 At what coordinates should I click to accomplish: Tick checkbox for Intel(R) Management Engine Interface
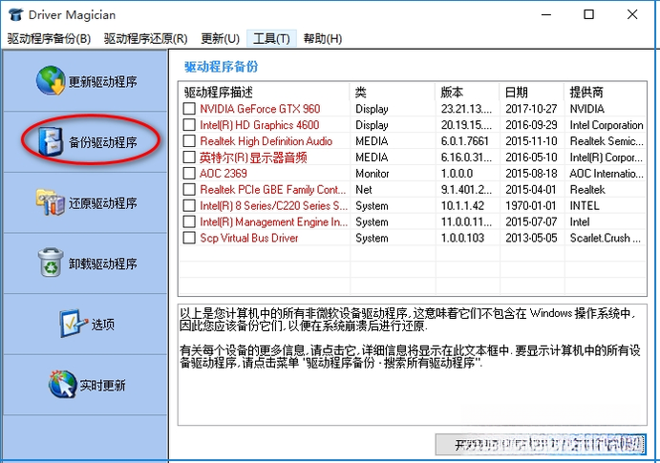(189, 221)
